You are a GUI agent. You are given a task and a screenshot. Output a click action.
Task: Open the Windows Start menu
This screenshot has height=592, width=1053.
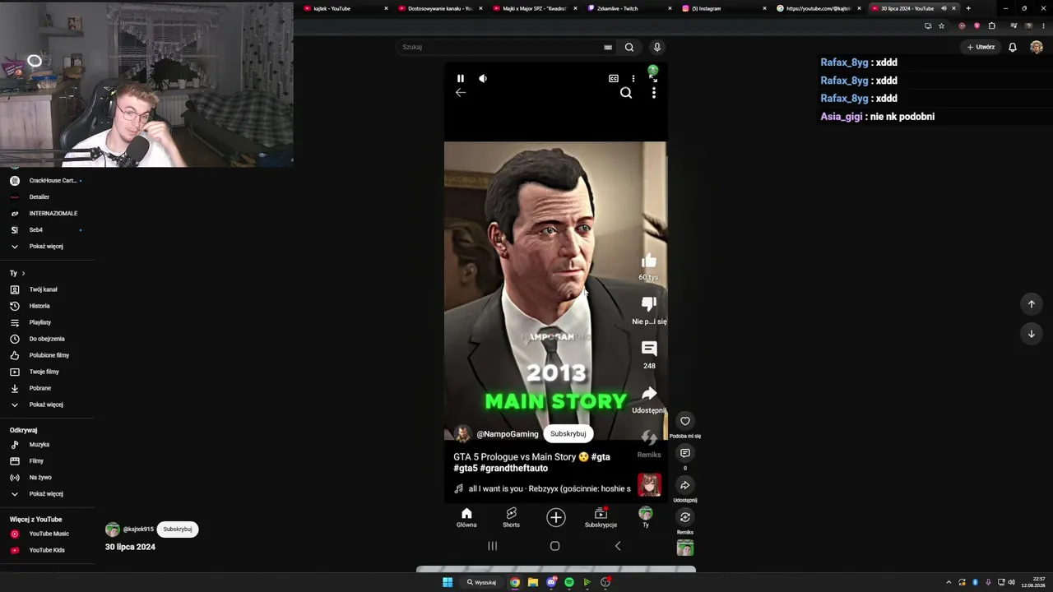click(x=448, y=582)
